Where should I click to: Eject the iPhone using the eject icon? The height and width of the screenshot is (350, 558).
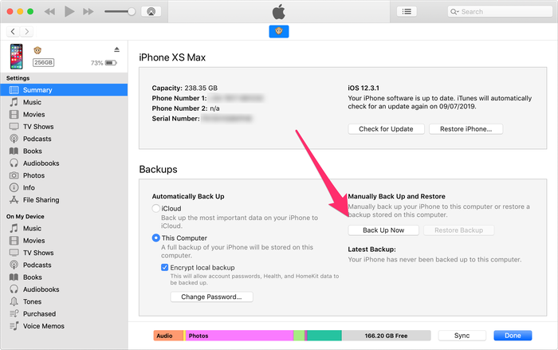point(116,49)
